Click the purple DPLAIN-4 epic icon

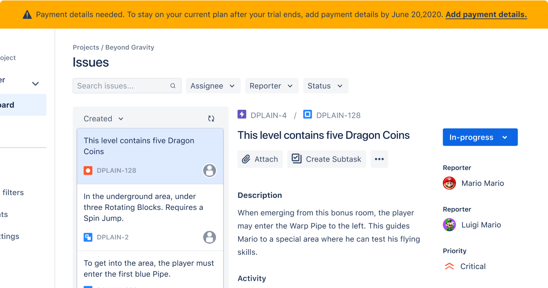pos(242,114)
